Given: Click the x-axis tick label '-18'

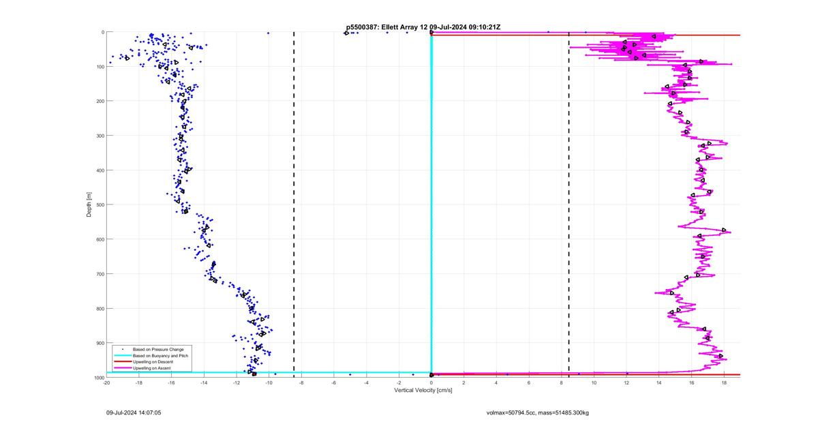Looking at the screenshot, I should click(139, 382).
